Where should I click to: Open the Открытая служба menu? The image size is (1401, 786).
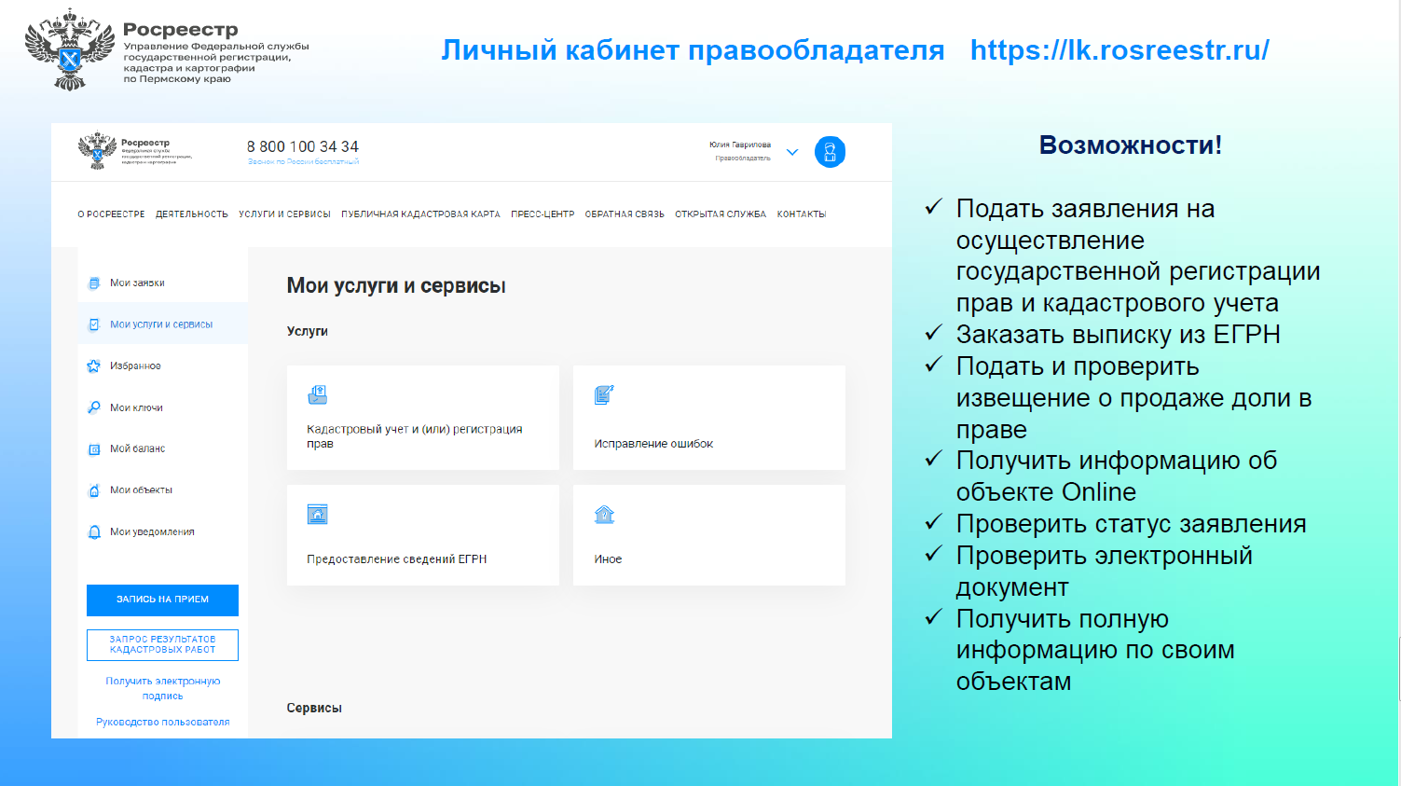(x=721, y=214)
